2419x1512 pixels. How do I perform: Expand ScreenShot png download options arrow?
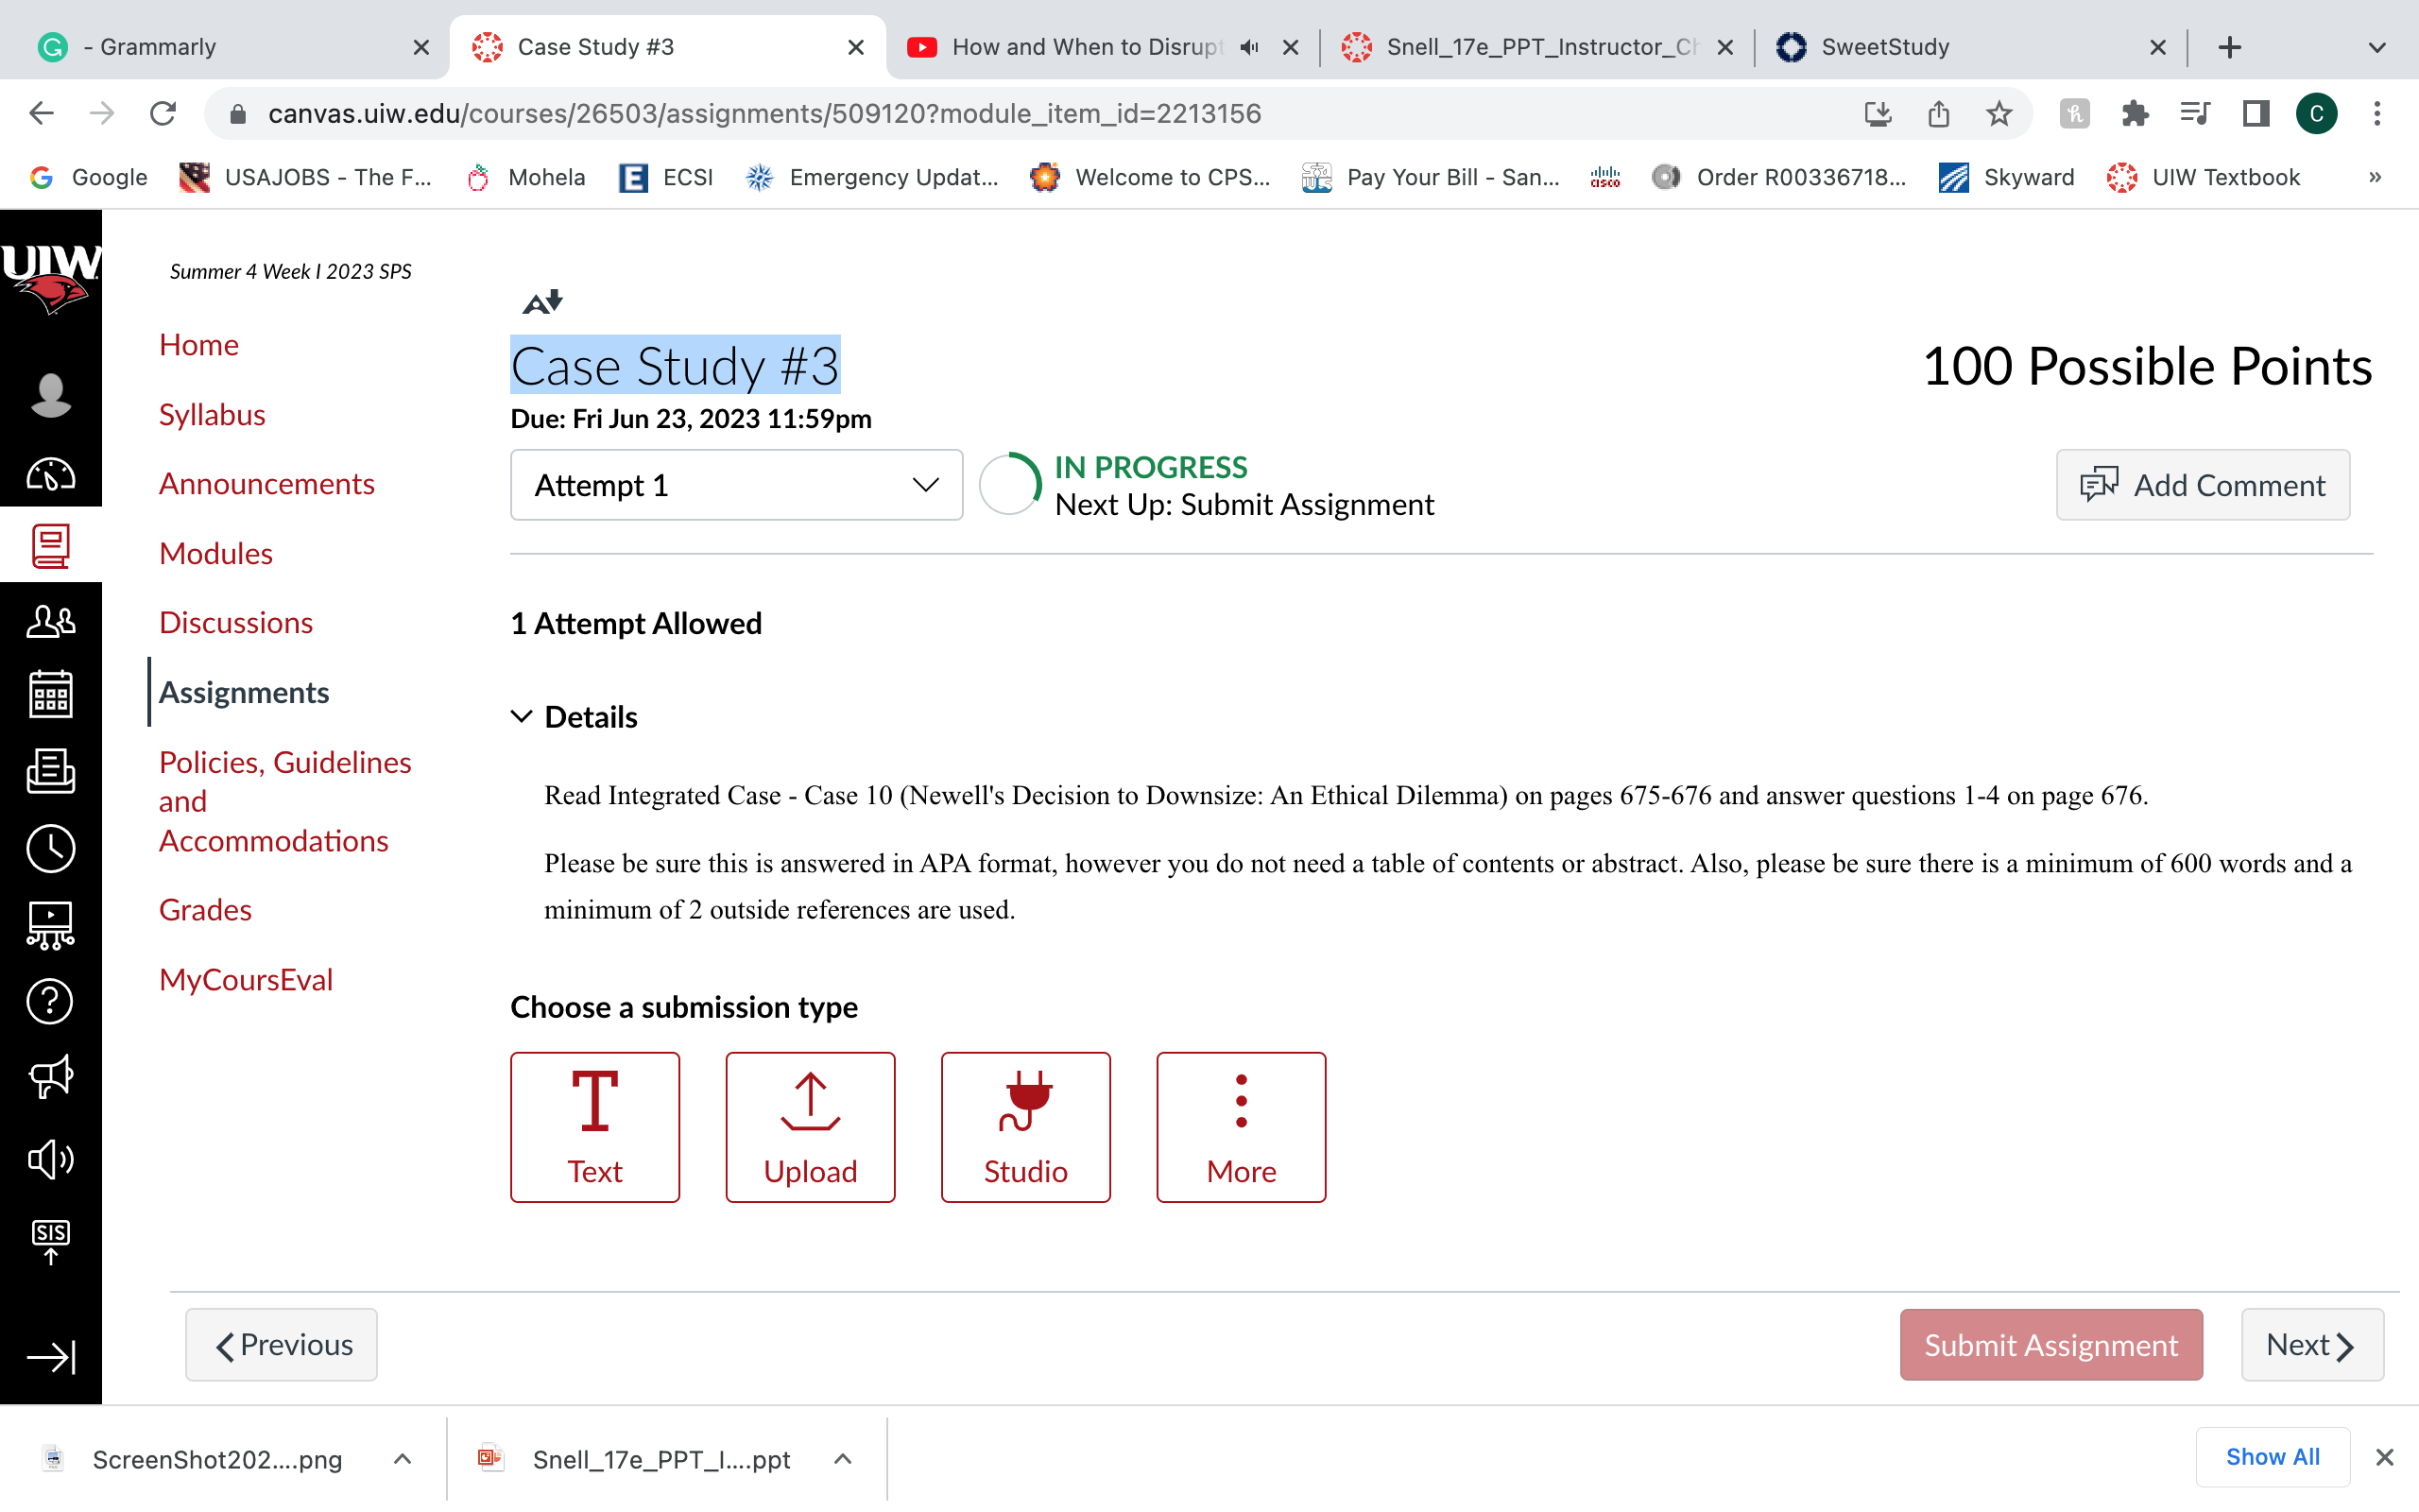[402, 1459]
